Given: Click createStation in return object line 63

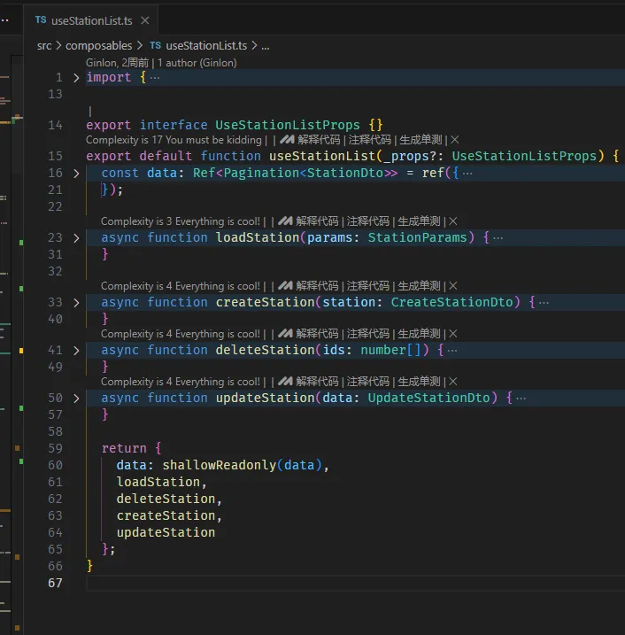Looking at the screenshot, I should point(166,515).
